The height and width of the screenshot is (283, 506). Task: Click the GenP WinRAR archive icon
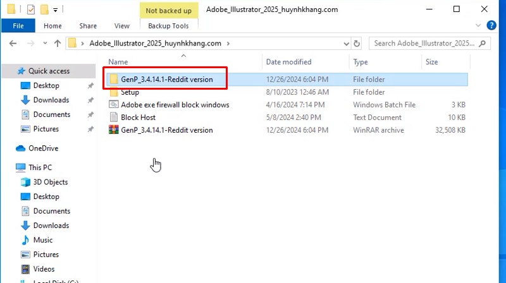(x=113, y=130)
